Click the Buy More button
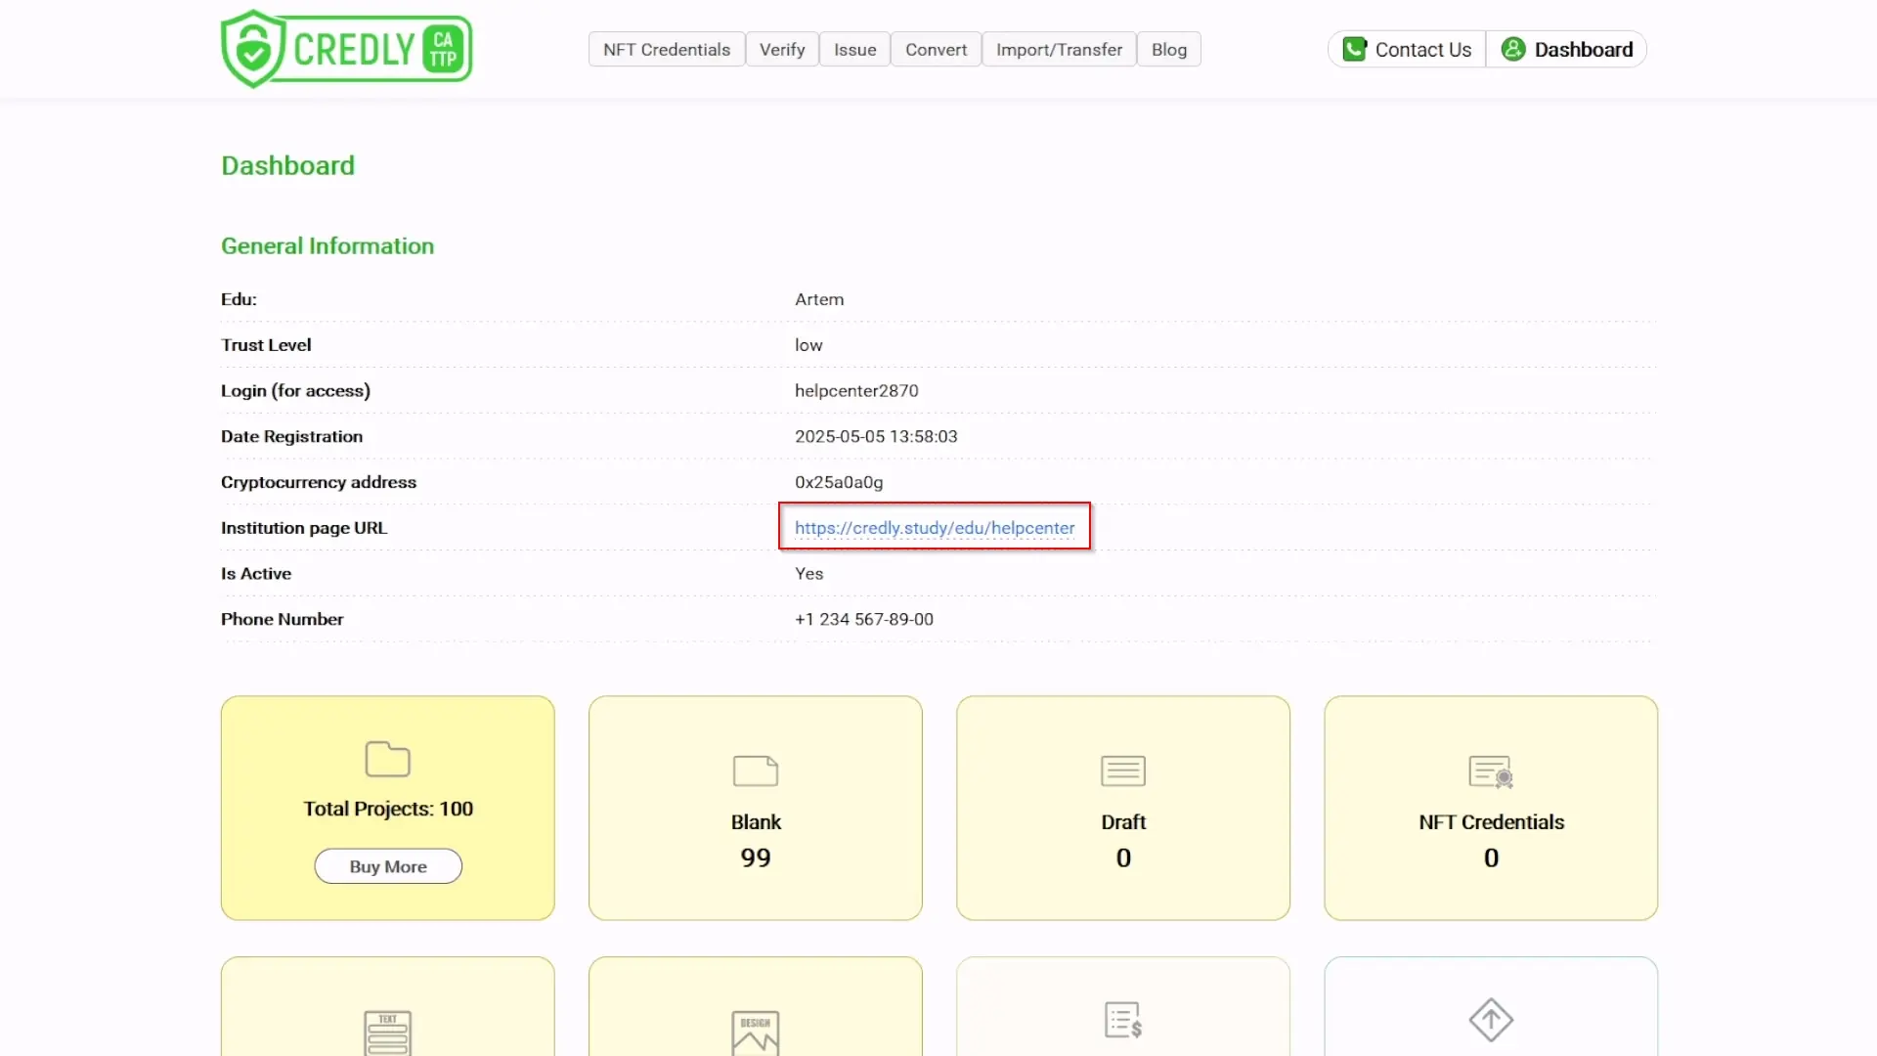 388,866
